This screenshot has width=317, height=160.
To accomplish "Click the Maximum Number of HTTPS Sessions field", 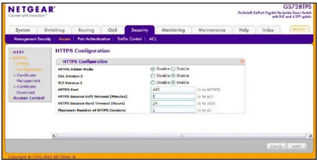I will pyautogui.click(x=173, y=110).
